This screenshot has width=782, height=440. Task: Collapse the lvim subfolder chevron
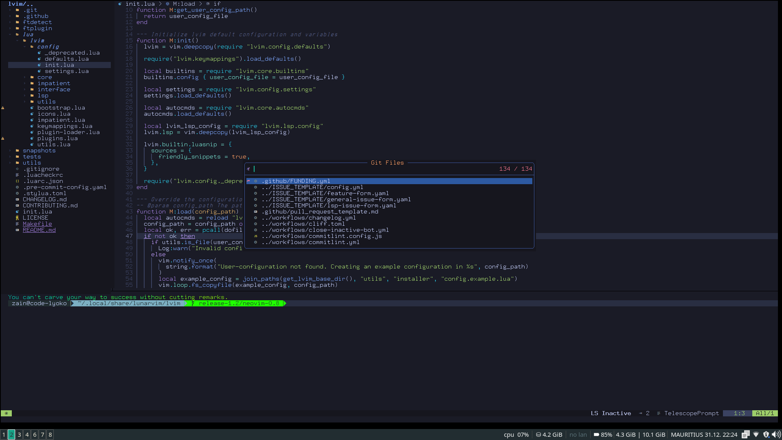tap(17, 41)
